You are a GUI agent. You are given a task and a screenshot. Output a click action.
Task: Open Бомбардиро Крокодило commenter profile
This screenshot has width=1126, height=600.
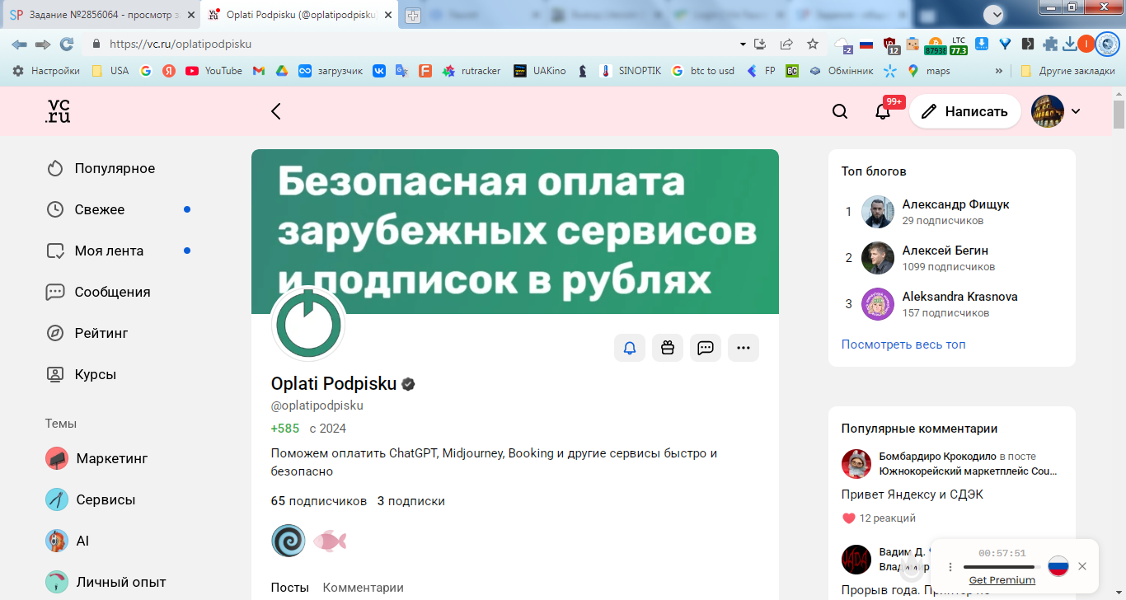click(x=938, y=456)
